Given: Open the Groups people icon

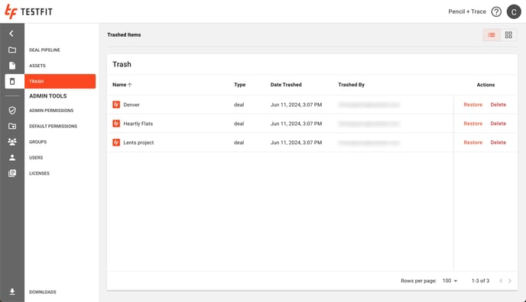Looking at the screenshot, I should pyautogui.click(x=12, y=142).
